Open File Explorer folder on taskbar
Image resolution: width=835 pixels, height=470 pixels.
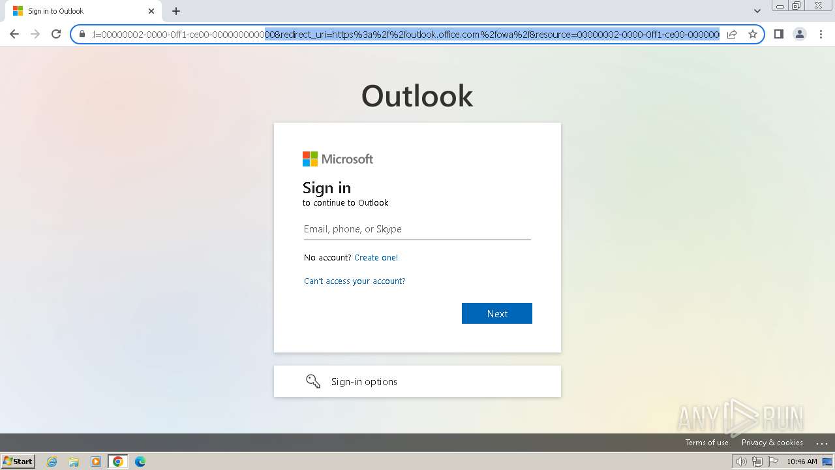(x=74, y=462)
